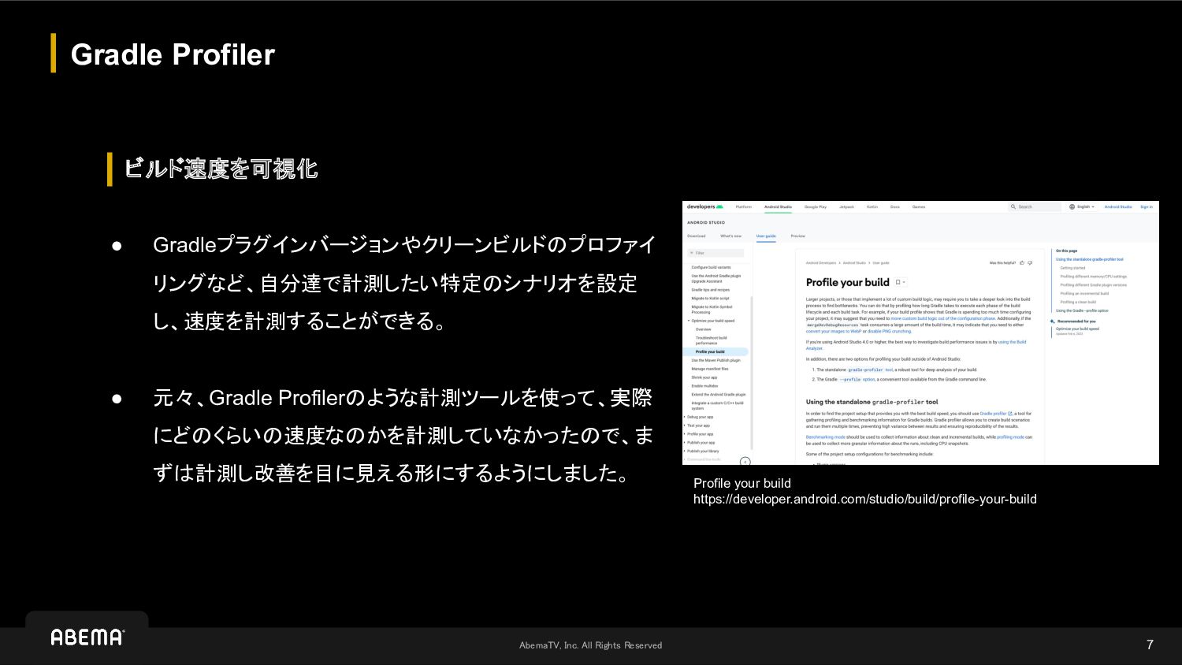
Task: Click the thumbs-down not helpful icon
Action: [1030, 263]
